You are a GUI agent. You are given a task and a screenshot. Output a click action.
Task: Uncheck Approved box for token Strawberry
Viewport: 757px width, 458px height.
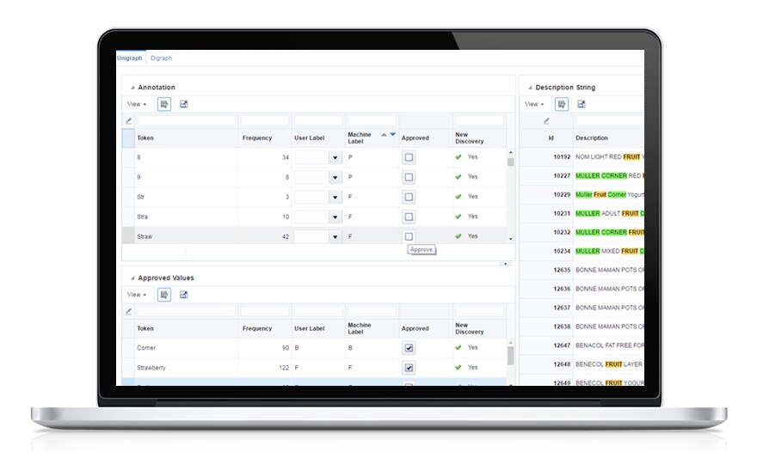tap(409, 368)
